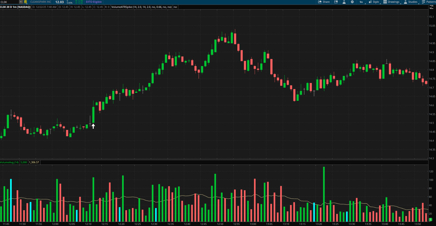This screenshot has height=226, width=436.
Task: Click the 5,000 volume value
Action: [x=24, y=162]
